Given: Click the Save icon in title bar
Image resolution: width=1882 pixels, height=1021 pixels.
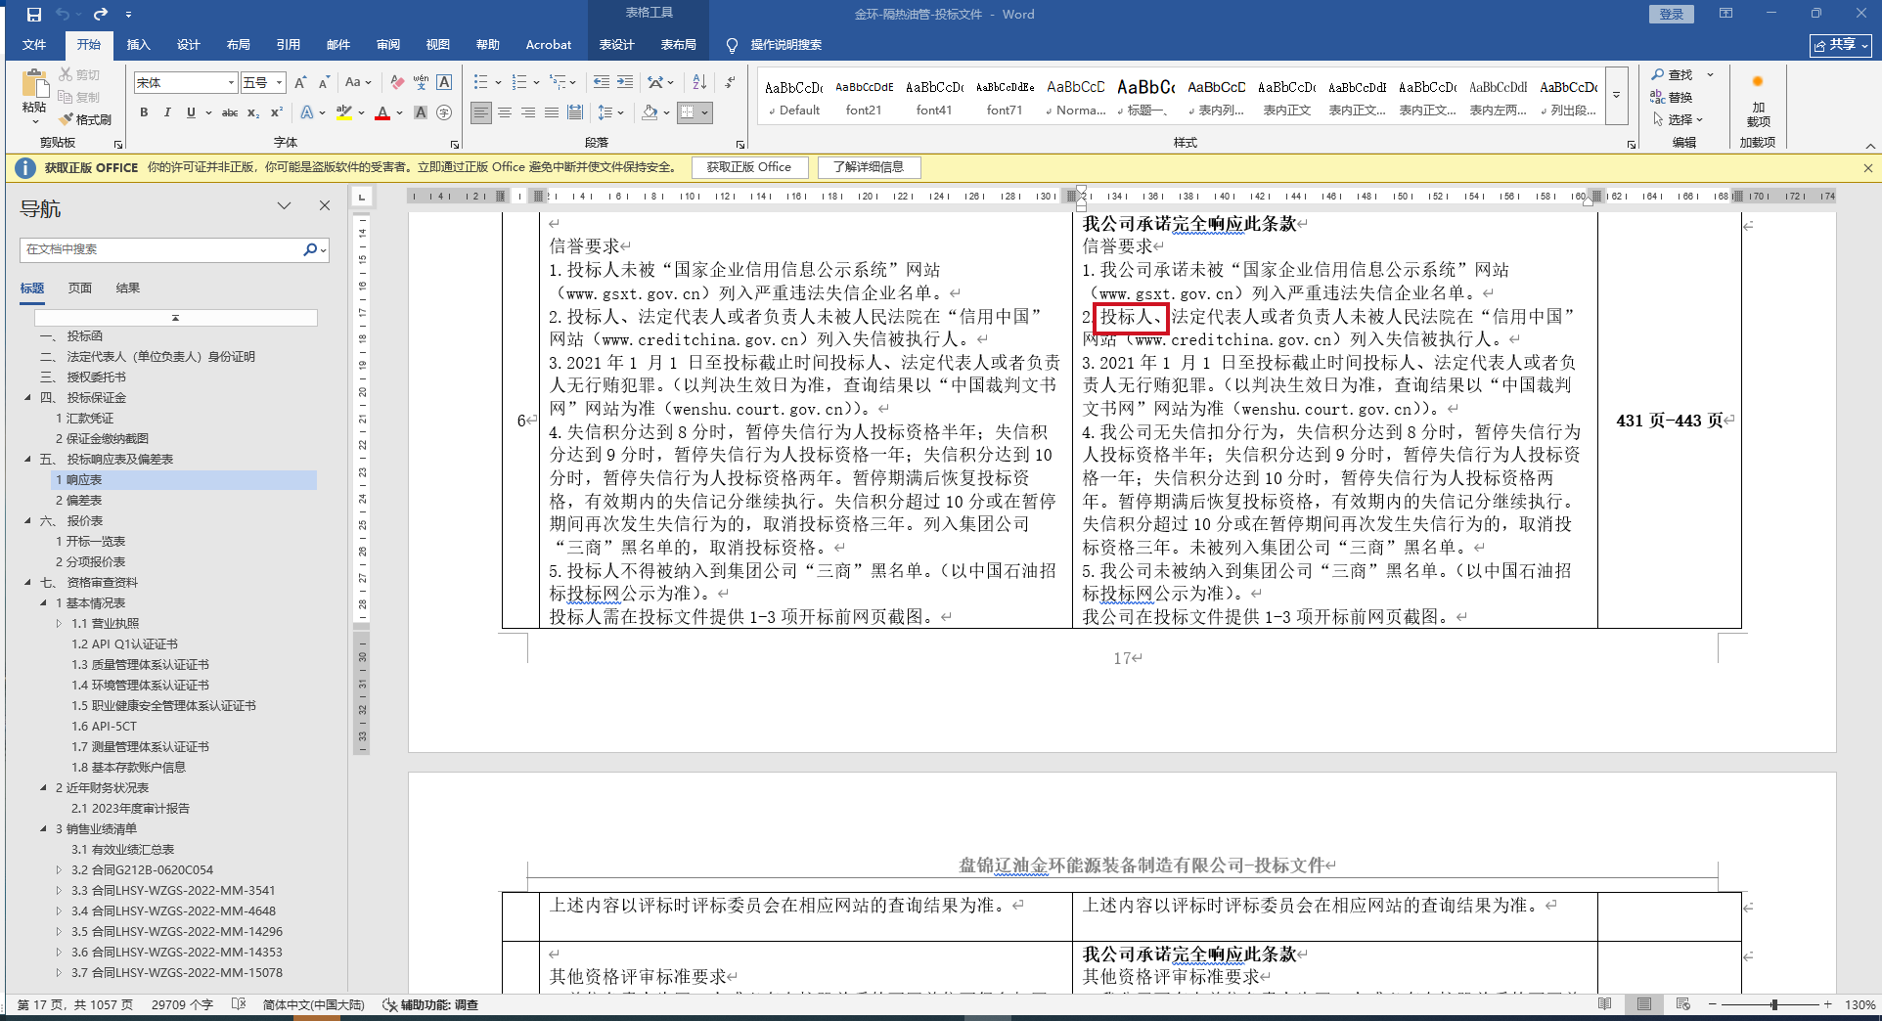Looking at the screenshot, I should click(34, 15).
